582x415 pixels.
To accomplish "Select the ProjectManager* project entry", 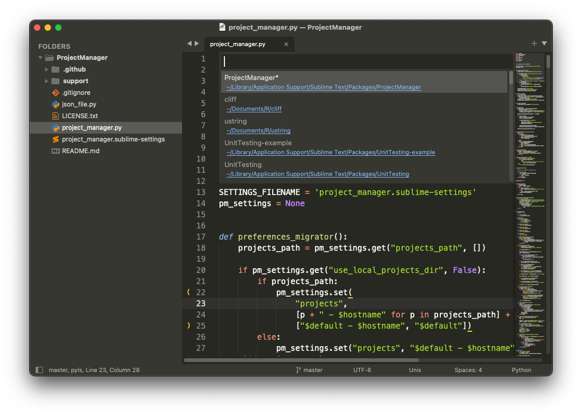I will click(364, 82).
